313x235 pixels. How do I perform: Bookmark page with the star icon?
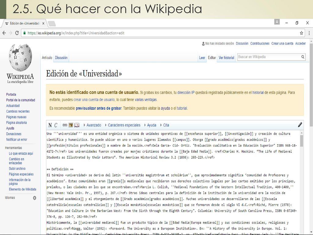(301, 33)
